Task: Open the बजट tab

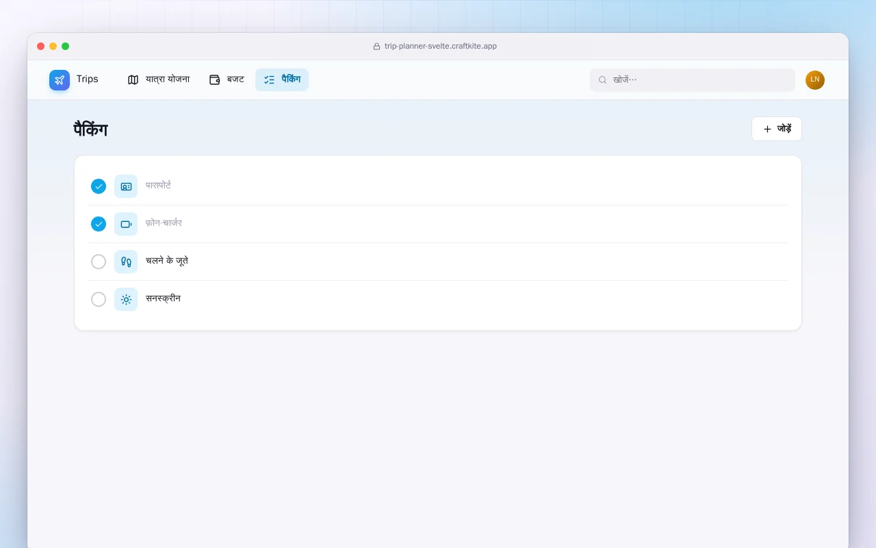Action: [227, 80]
